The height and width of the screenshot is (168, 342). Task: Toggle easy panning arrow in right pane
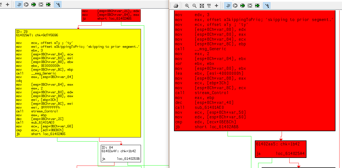click(267, 5)
